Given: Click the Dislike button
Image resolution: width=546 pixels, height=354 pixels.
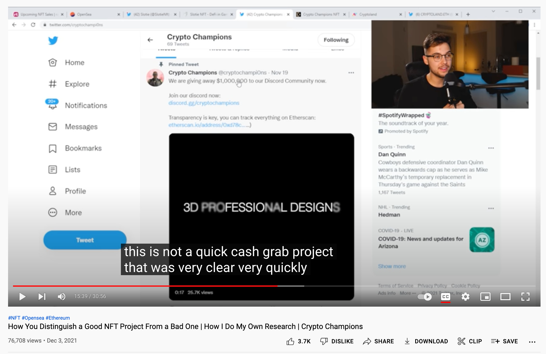Looking at the screenshot, I should (x=337, y=341).
